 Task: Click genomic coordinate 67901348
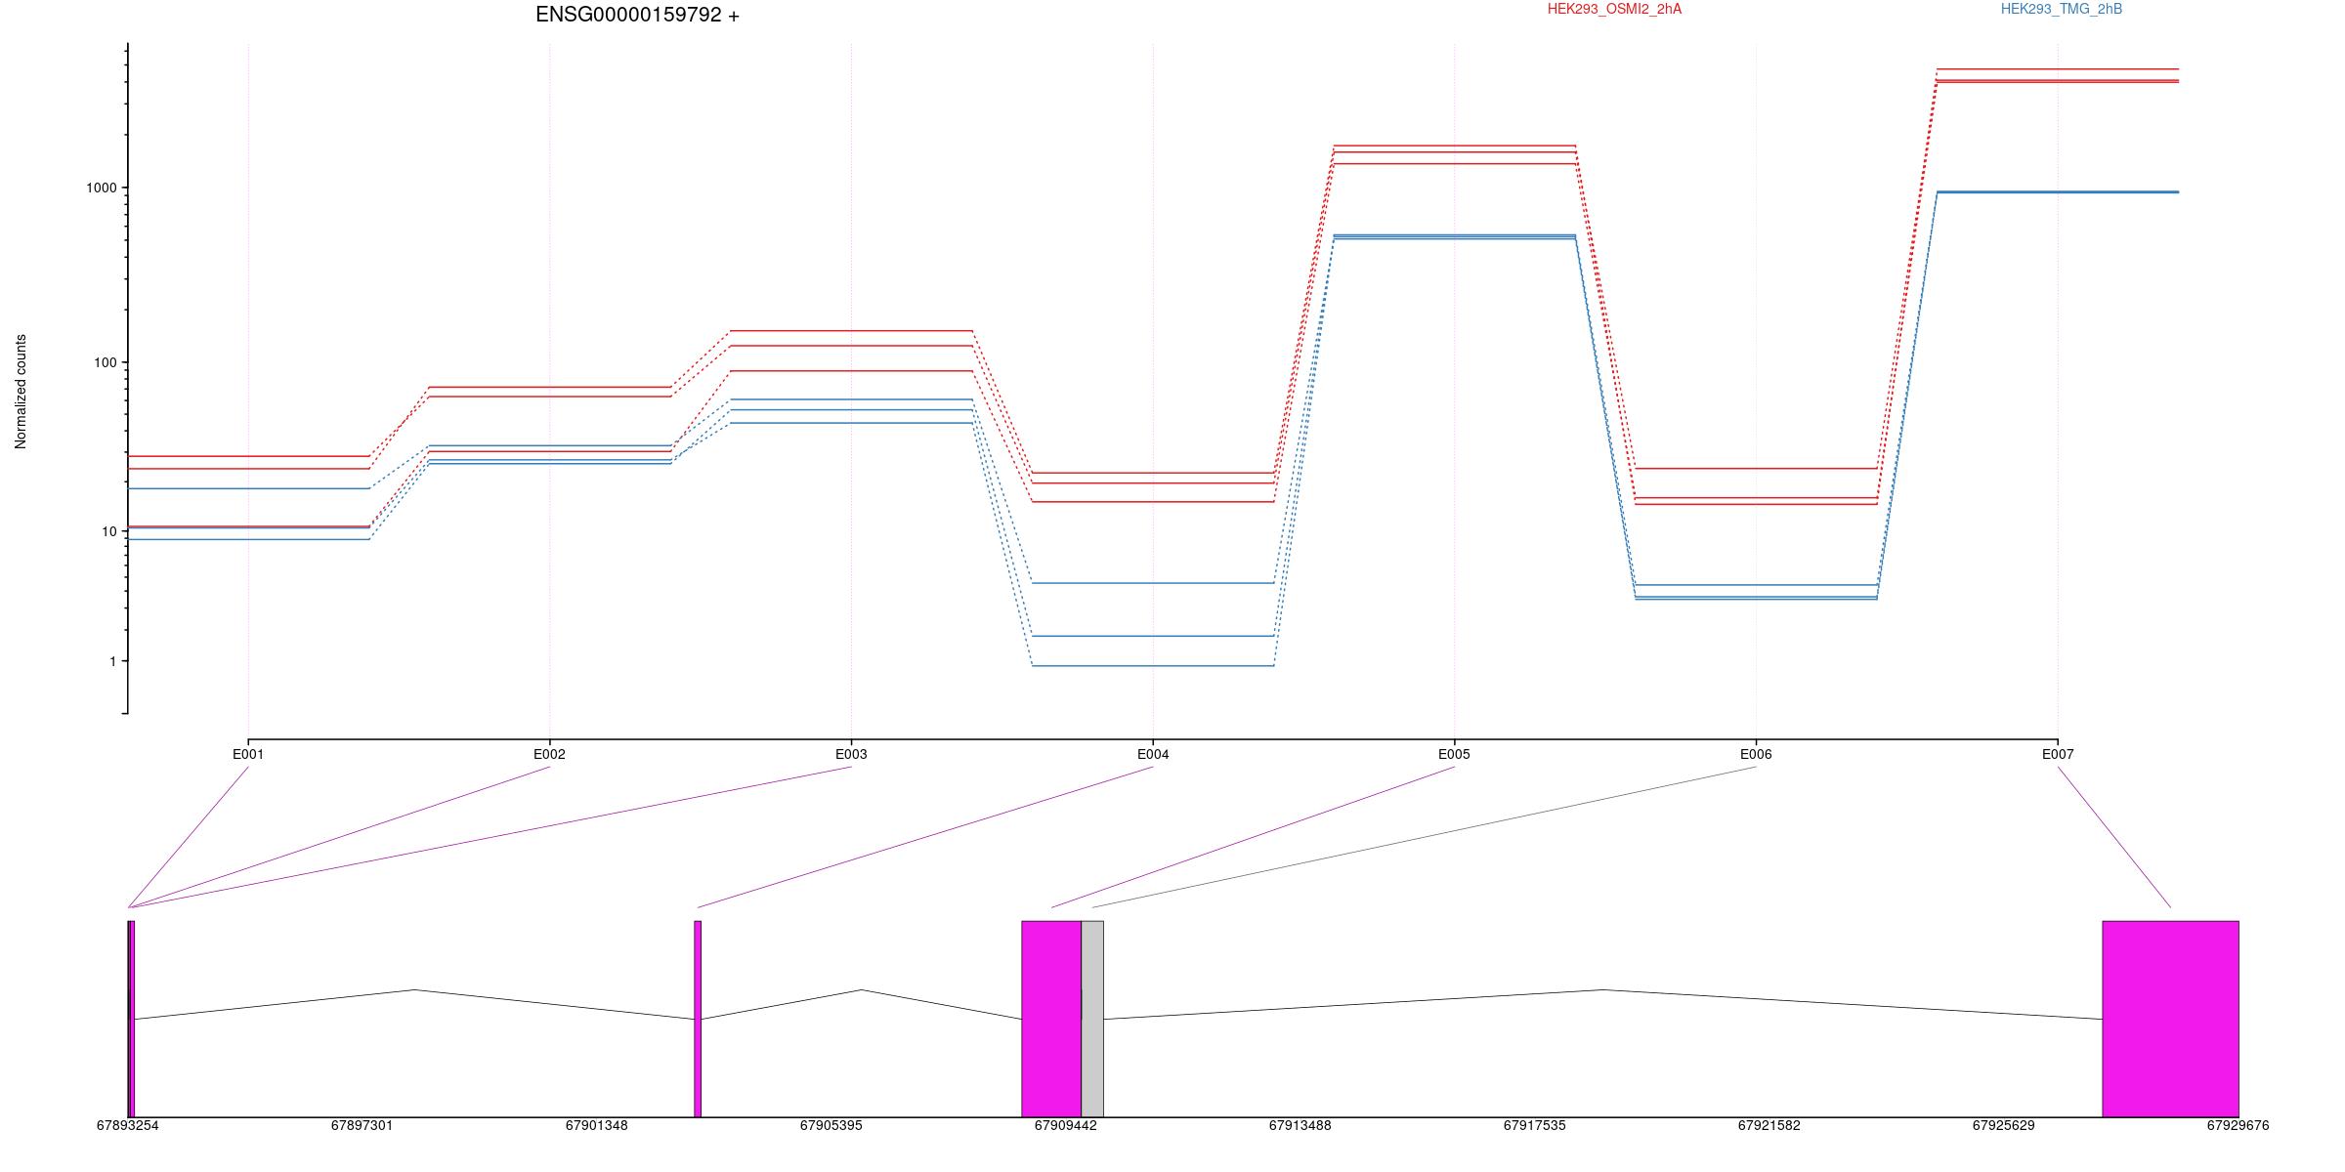click(596, 1125)
